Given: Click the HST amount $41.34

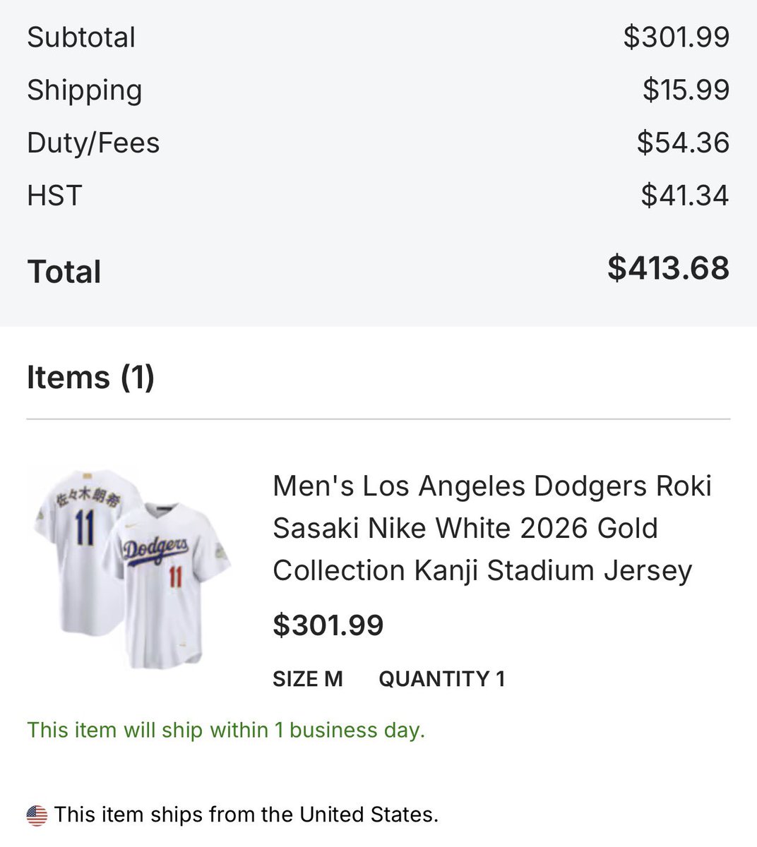Looking at the screenshot, I should pyautogui.click(x=685, y=196).
